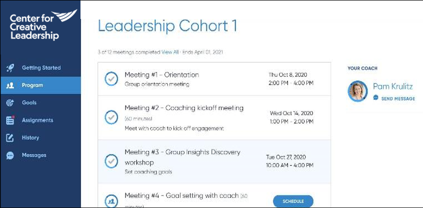The image size is (423, 208).
Task: Open the Pam Krulitz coach name link
Action: [393, 86]
